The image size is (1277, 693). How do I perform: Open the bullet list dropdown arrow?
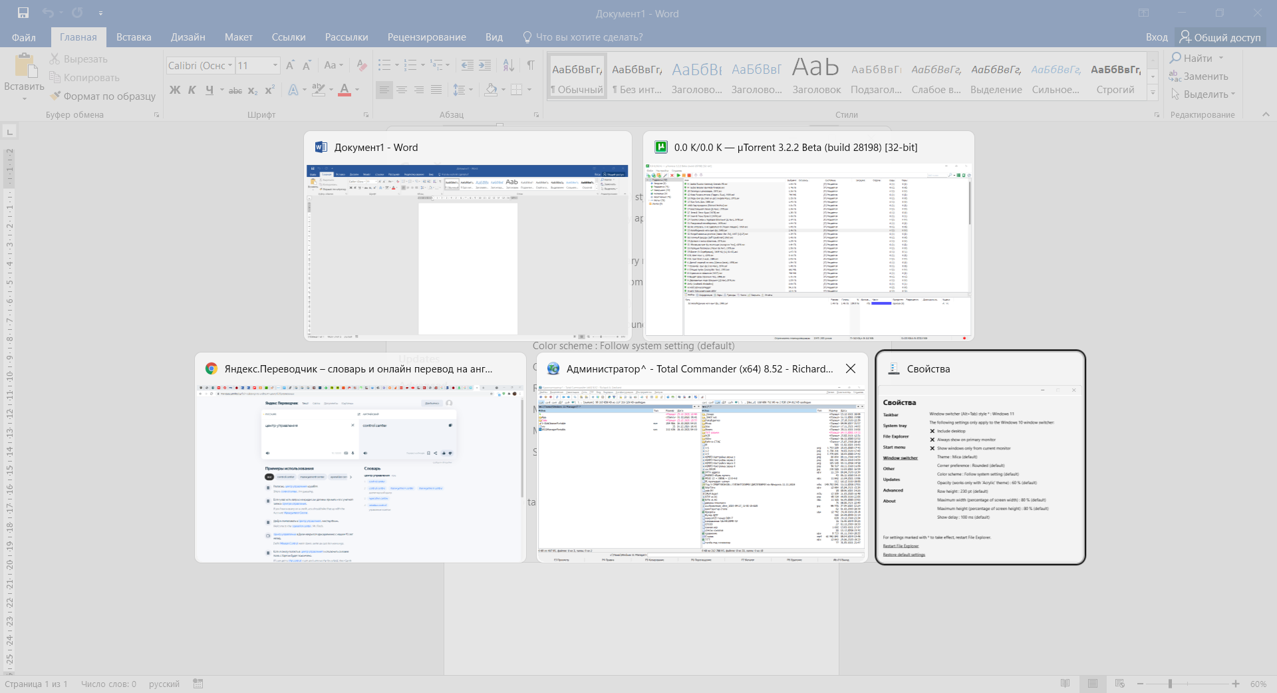pos(396,65)
